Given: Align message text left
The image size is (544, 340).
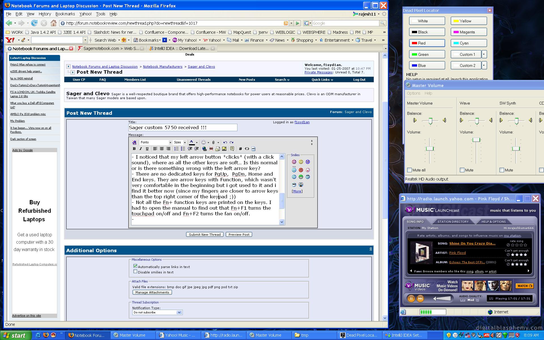Looking at the screenshot, I should (155, 149).
